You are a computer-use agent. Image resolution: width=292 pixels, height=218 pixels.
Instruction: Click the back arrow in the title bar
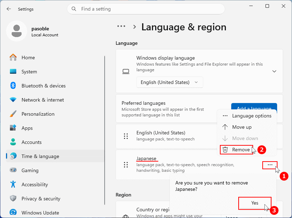8,9
